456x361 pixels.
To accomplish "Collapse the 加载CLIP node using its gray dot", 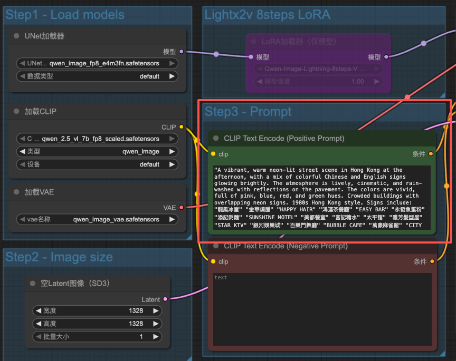I will tap(17, 112).
